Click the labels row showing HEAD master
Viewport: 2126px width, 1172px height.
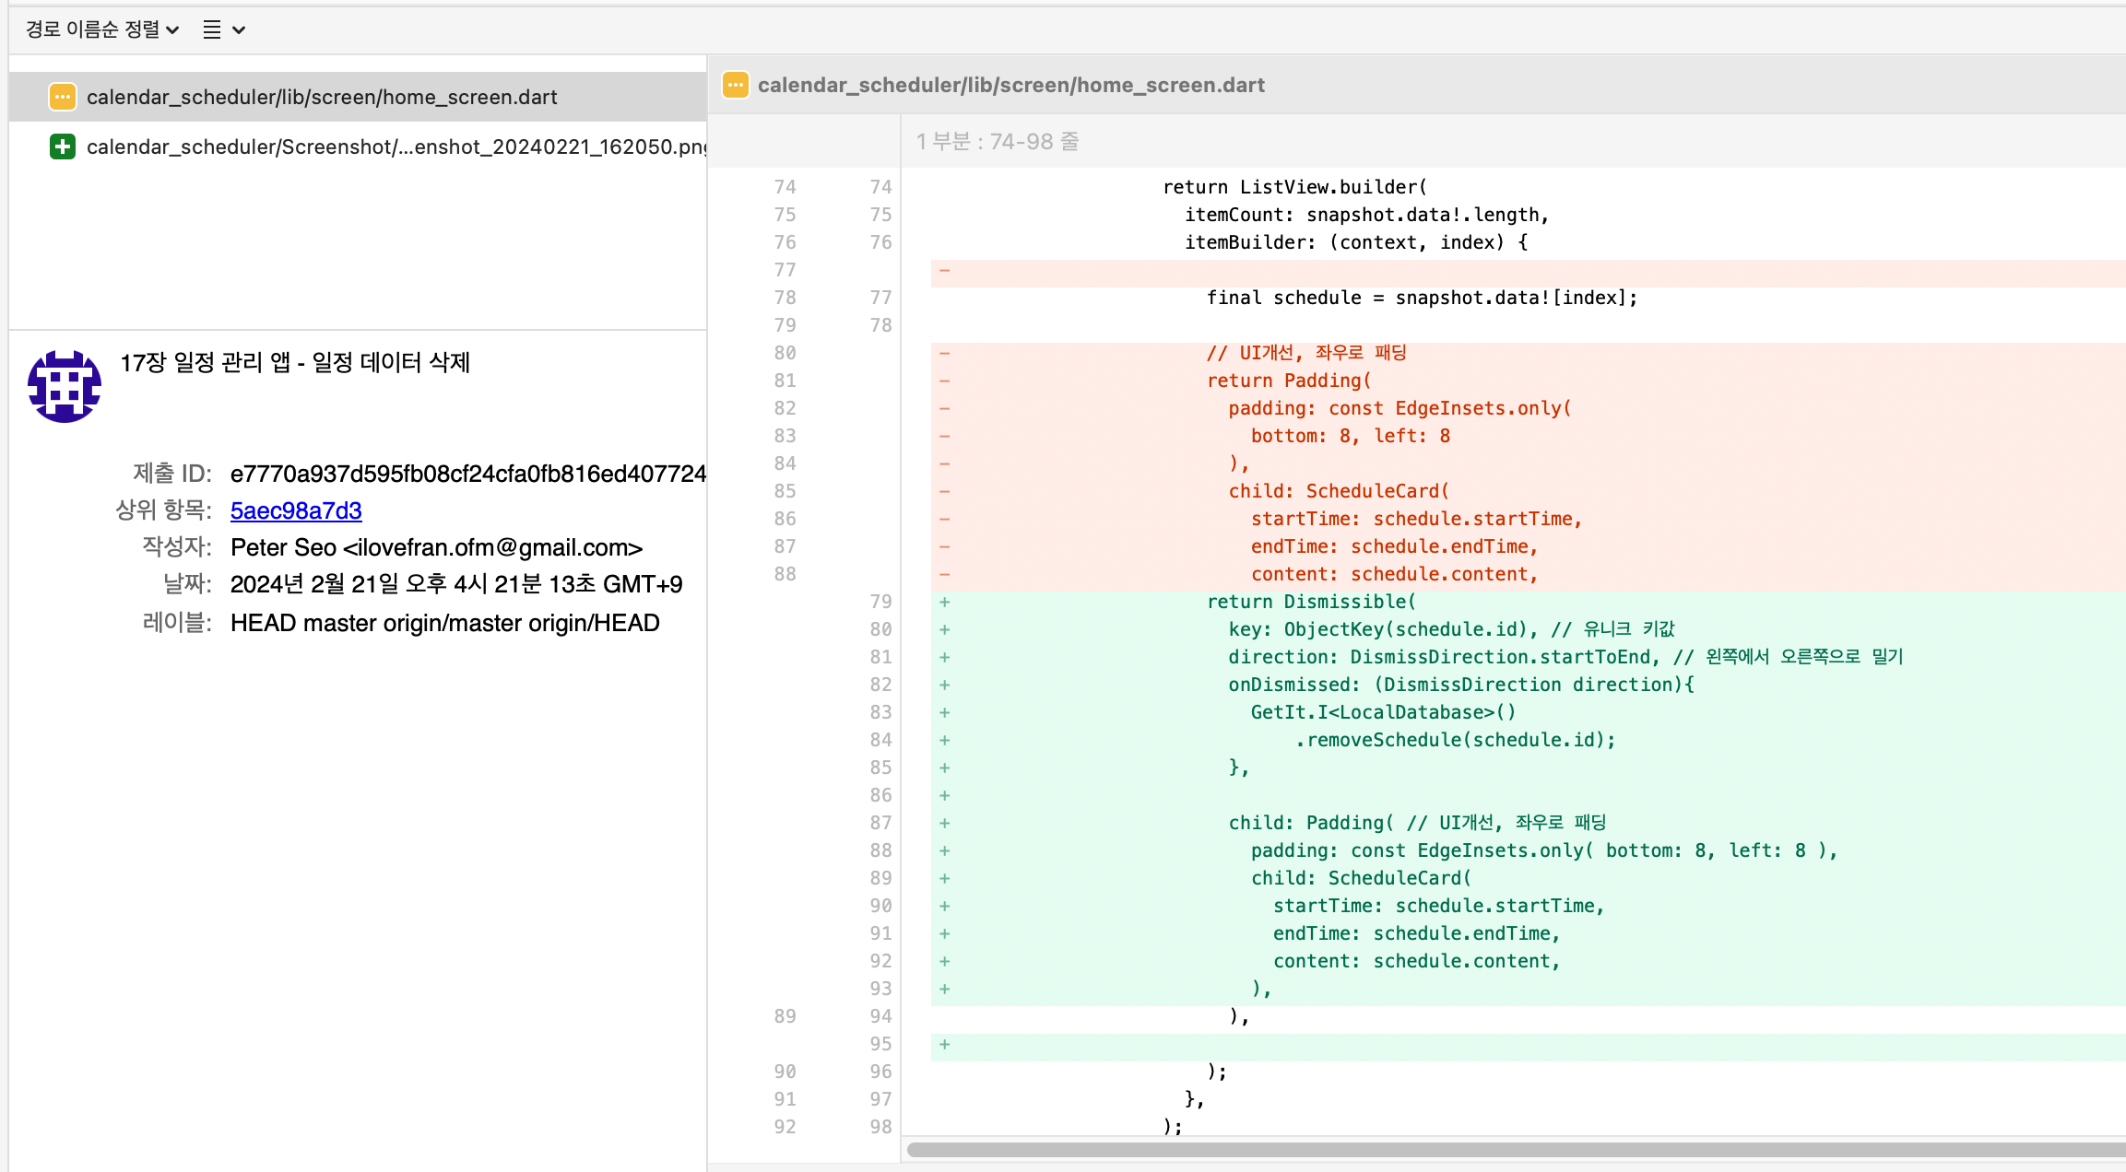pos(444,623)
